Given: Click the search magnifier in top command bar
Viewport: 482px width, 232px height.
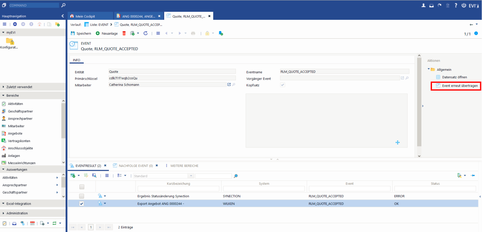Looking at the screenshot, I should tap(64, 5).
